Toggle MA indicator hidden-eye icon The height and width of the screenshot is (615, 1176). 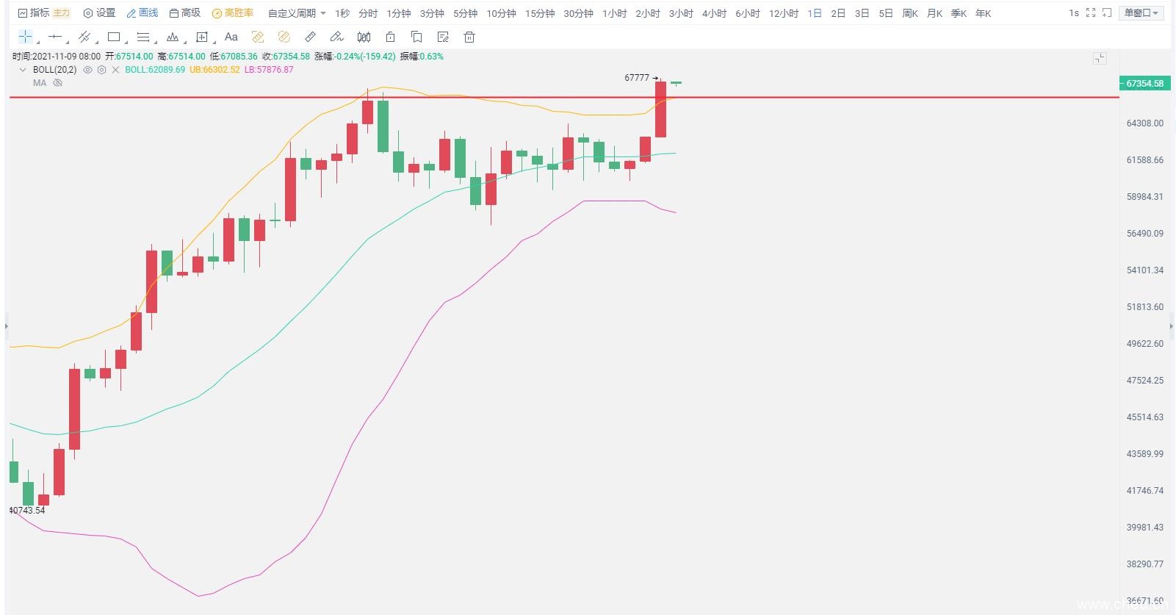coord(57,83)
